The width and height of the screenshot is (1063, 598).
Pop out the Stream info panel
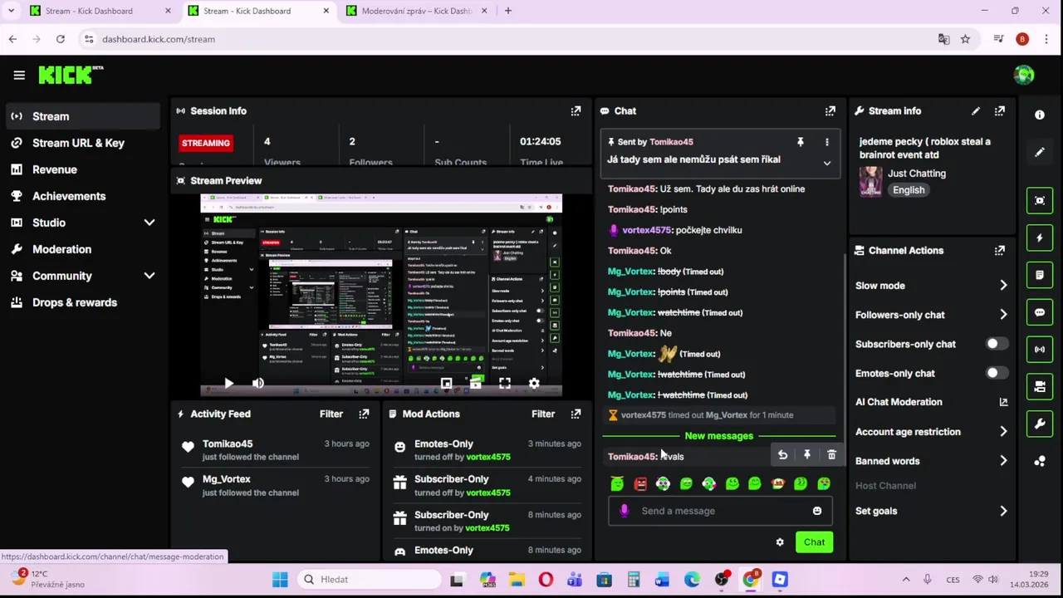coord(999,110)
